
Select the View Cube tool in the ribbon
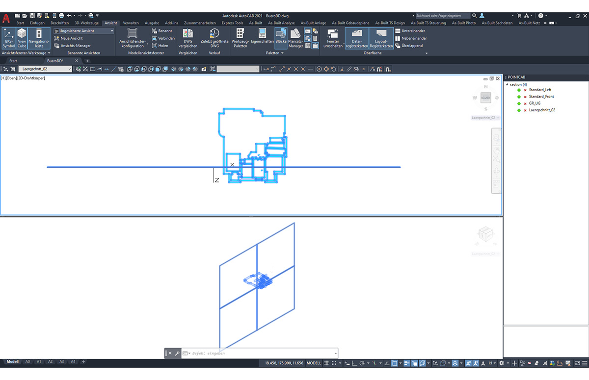pos(22,38)
